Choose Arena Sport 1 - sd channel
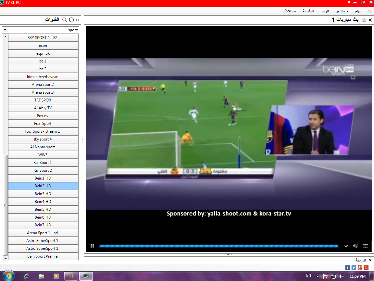This screenshot has height=281, width=374. tap(43, 233)
